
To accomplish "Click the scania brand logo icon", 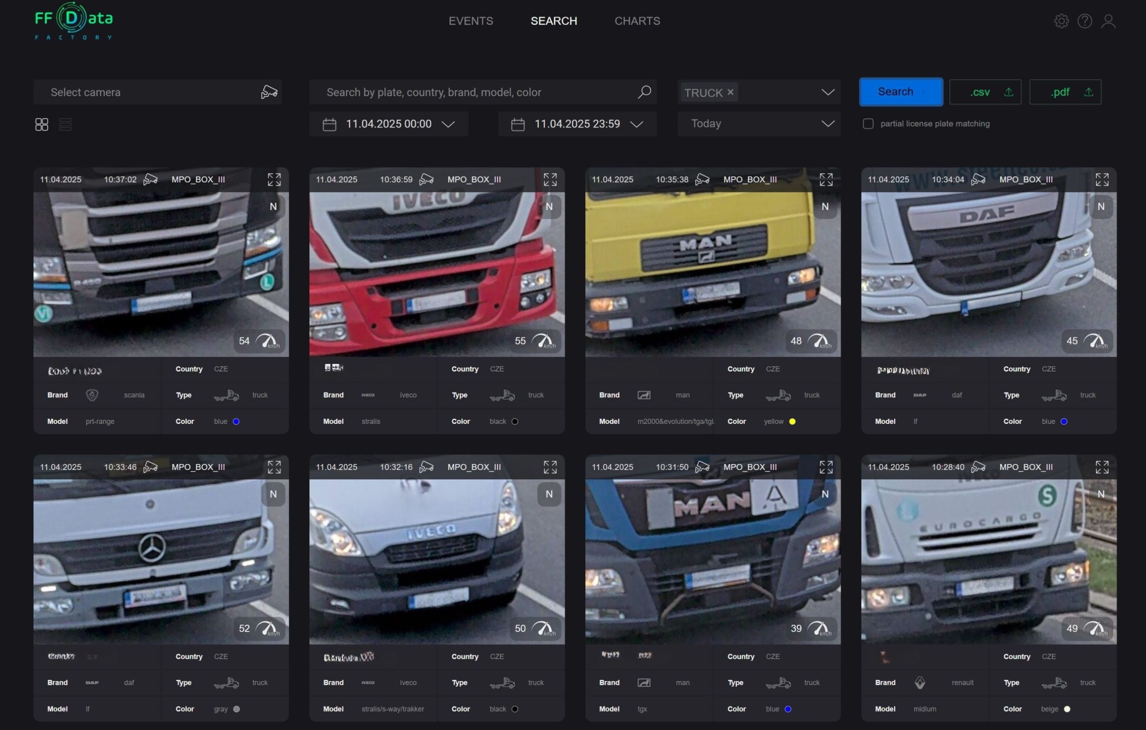I will tap(92, 395).
